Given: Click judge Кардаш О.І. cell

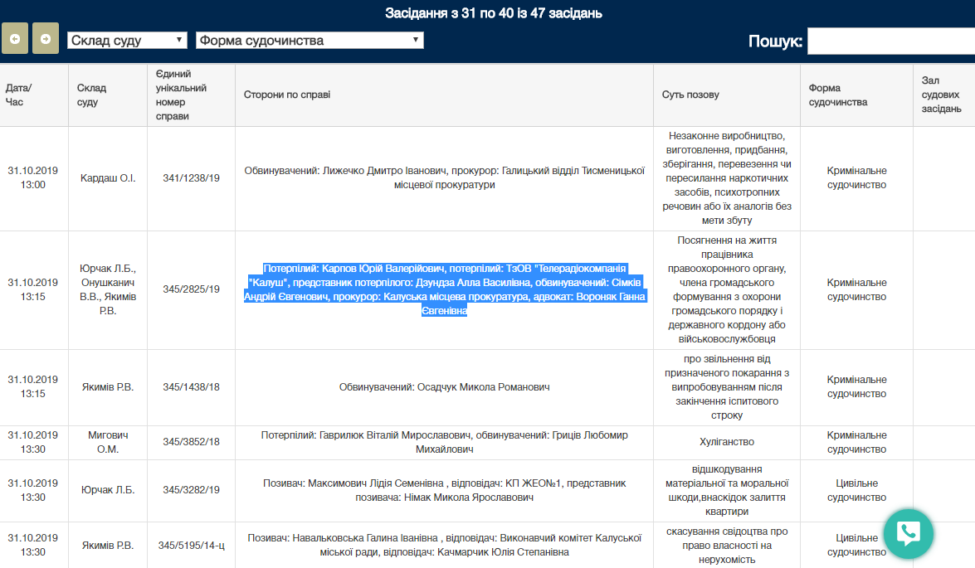Looking at the screenshot, I should 108,178.
